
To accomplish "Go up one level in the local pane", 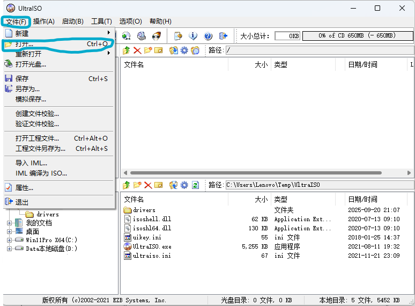I will (126, 185).
